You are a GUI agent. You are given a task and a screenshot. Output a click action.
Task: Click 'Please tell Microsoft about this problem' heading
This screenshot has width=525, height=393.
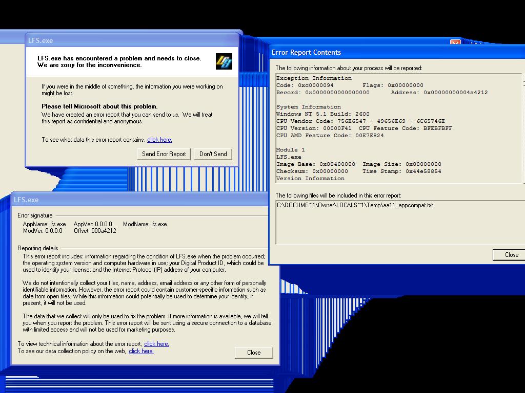click(x=99, y=106)
